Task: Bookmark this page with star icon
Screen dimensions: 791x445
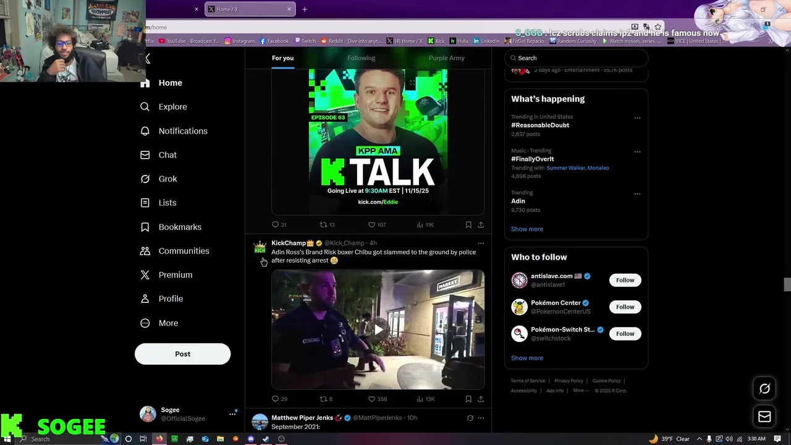Action: tap(658, 27)
